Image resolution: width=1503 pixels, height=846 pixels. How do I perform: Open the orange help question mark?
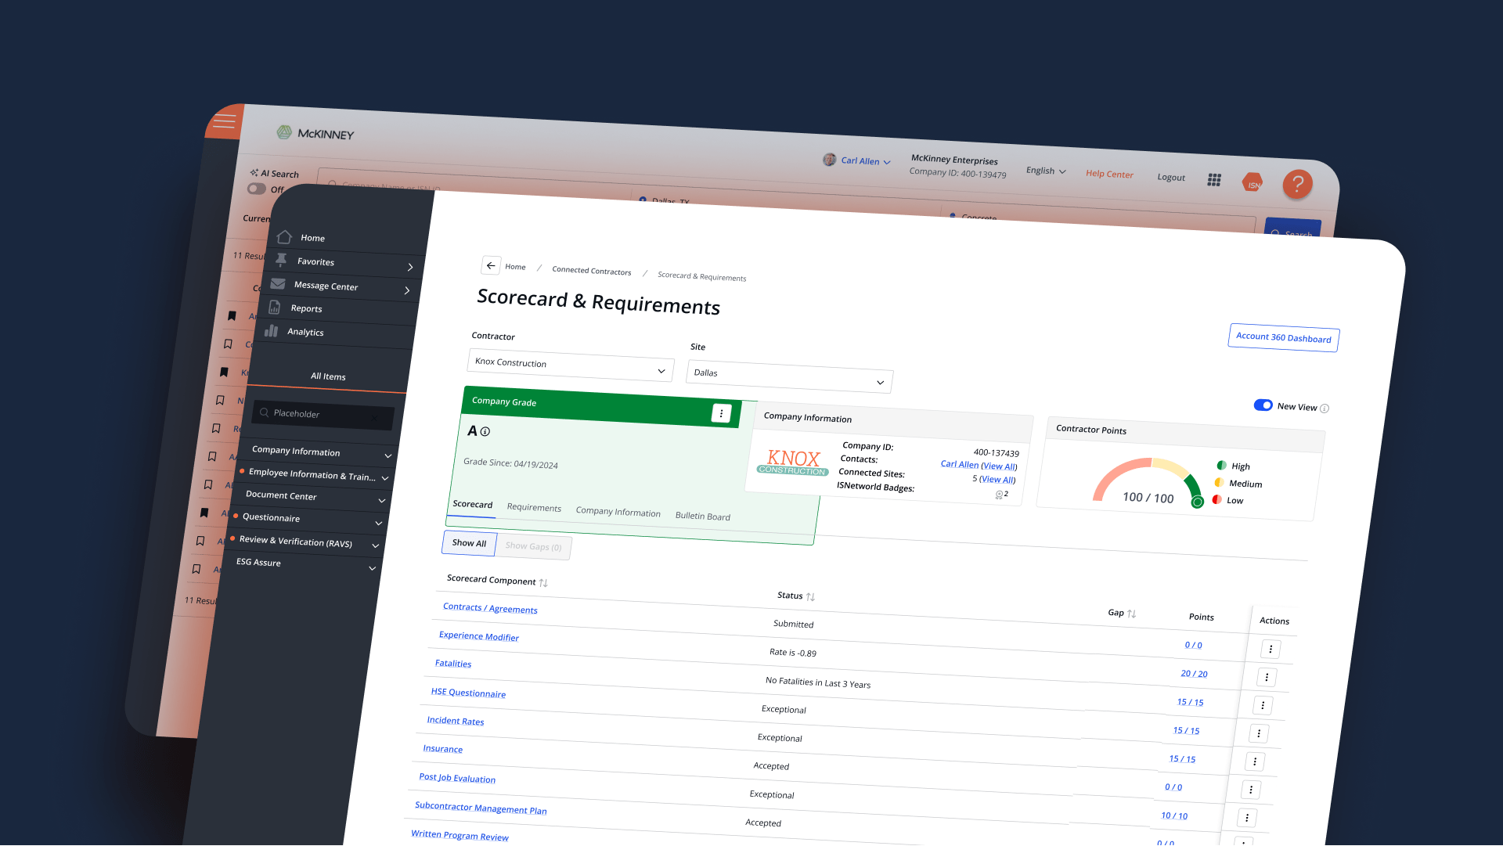click(x=1297, y=185)
